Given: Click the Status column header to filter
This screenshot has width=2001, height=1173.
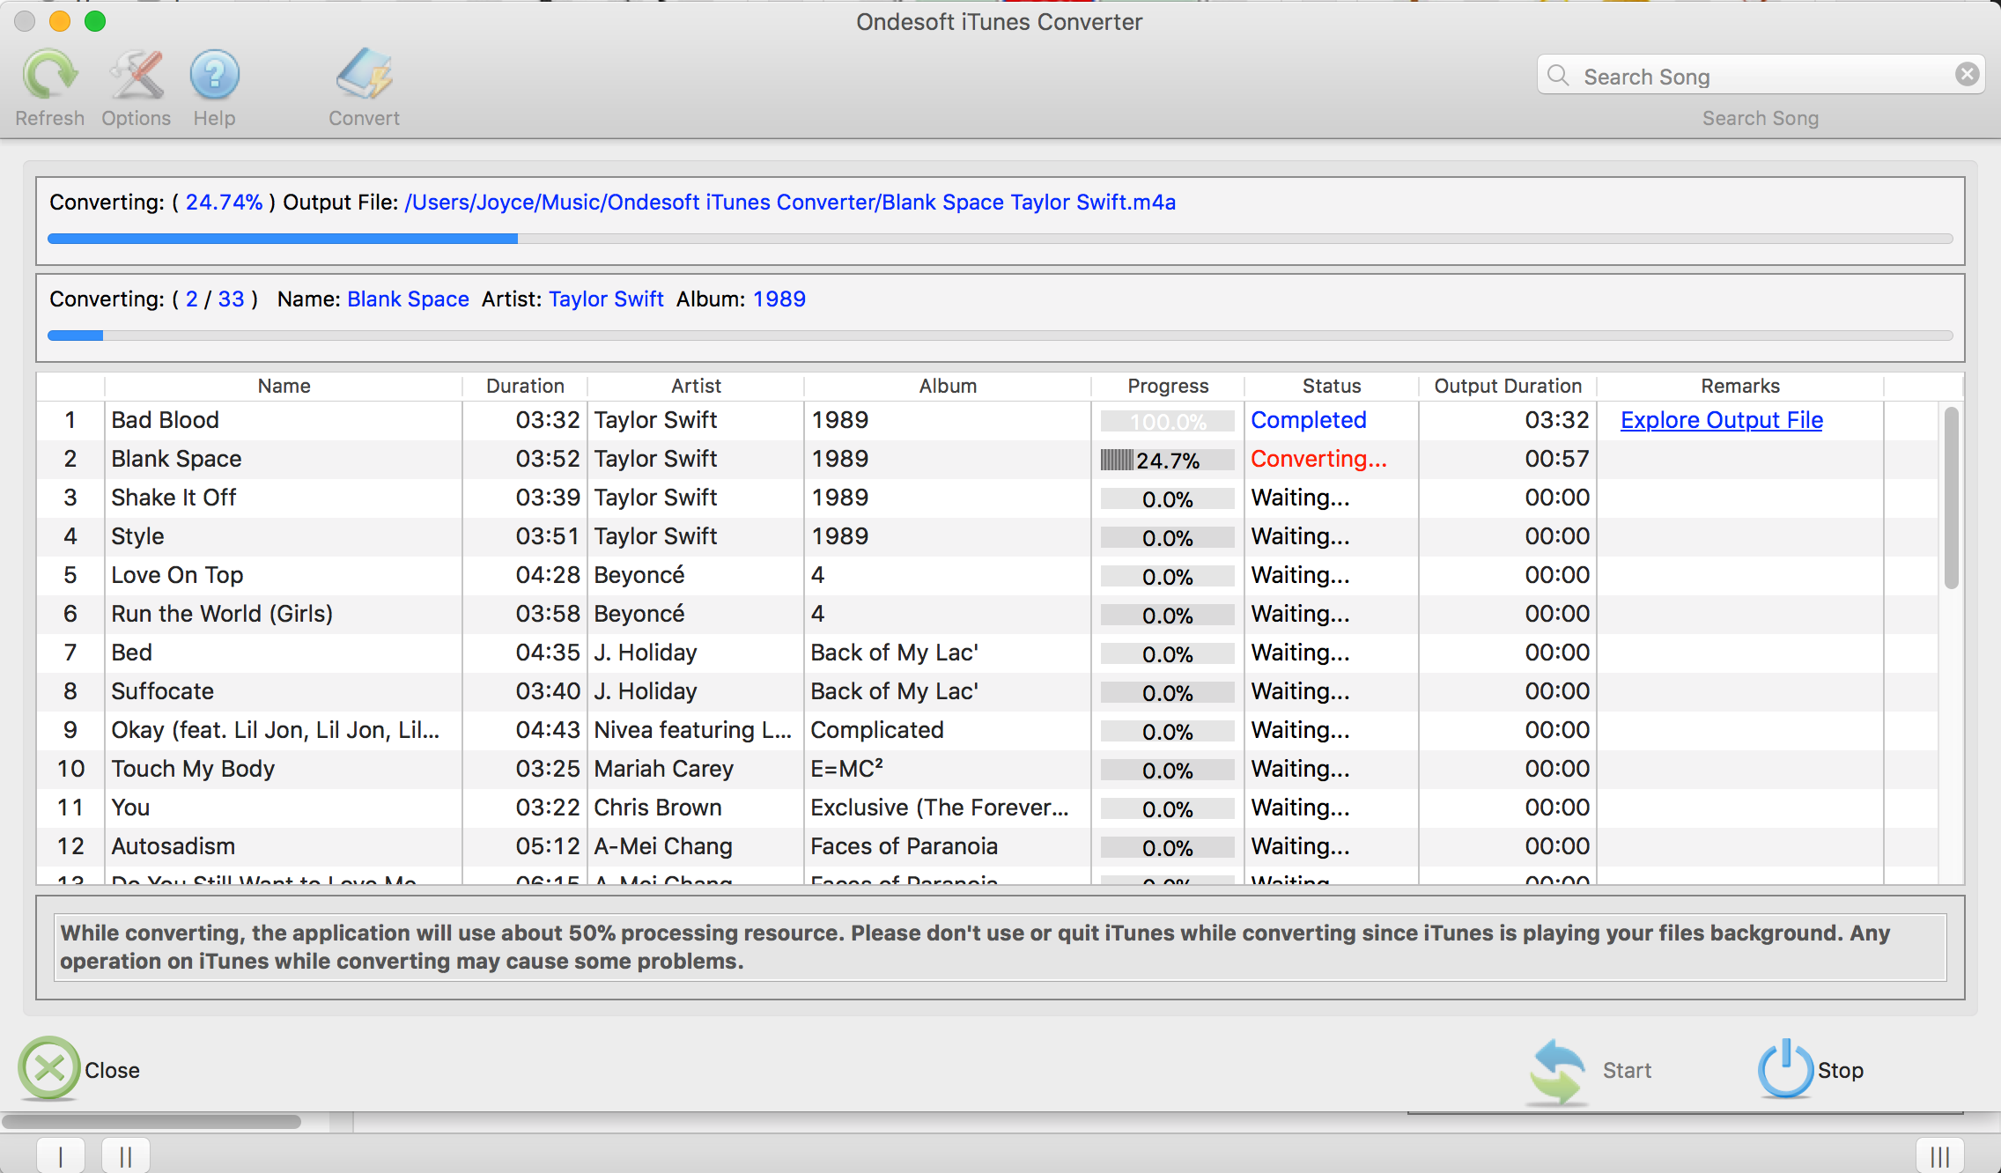Looking at the screenshot, I should click(1329, 384).
